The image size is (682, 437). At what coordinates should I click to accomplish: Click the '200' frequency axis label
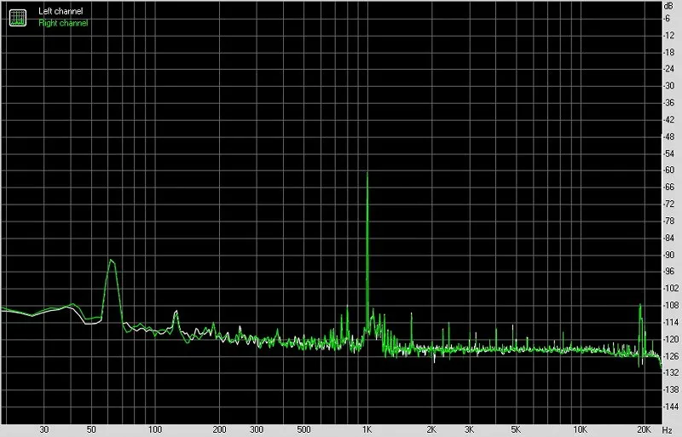point(219,429)
